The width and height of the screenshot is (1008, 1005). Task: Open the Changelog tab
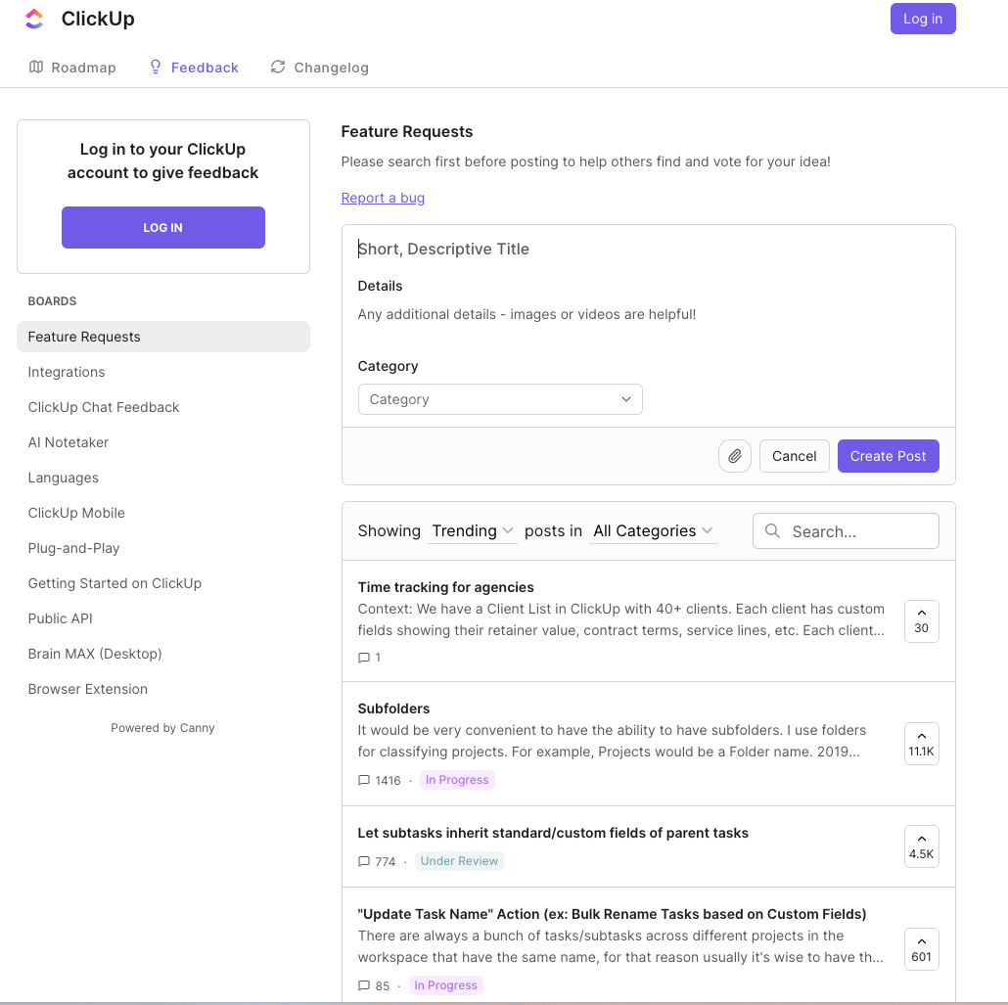point(320,68)
